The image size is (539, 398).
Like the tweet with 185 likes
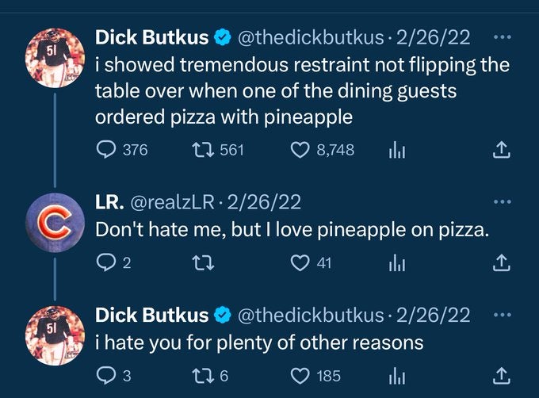coord(300,375)
